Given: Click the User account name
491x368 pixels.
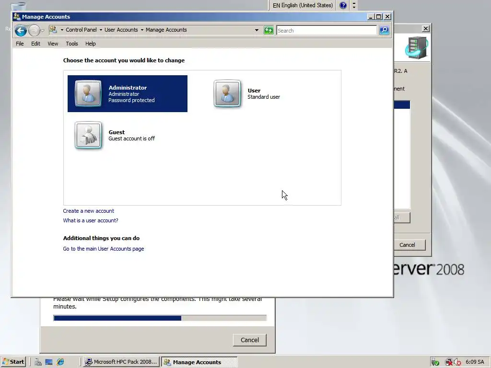Looking at the screenshot, I should pos(254,91).
